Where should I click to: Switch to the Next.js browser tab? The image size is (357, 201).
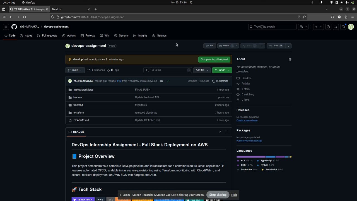(71, 9)
